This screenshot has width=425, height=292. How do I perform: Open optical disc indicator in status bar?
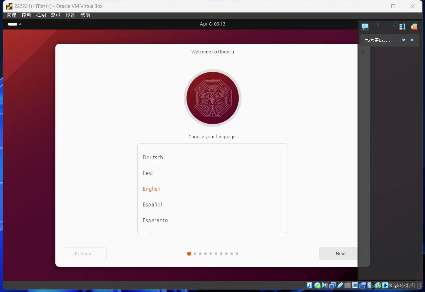tap(317, 285)
